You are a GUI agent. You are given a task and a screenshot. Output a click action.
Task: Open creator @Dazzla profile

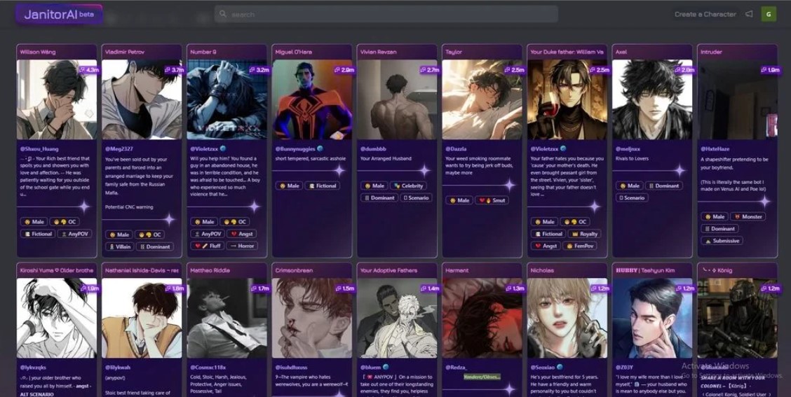(456, 149)
